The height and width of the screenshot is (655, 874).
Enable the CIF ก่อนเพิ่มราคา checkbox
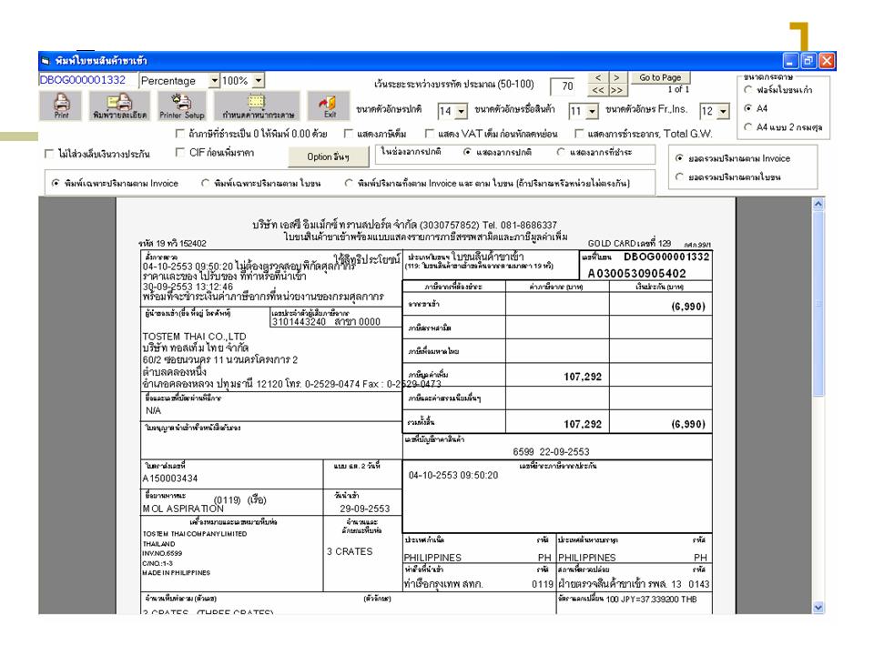click(x=180, y=152)
